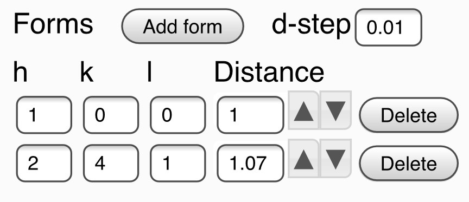Select the l field of second form
469x202 pixels.
coord(178,163)
